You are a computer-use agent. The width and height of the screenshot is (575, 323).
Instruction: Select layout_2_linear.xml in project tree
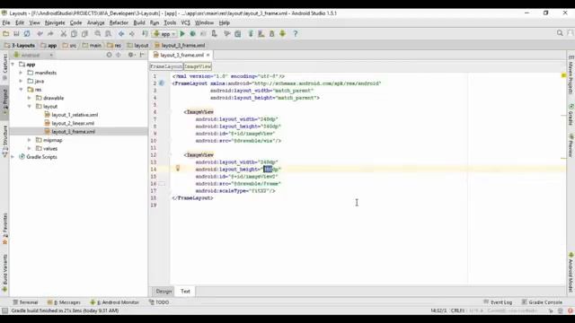click(x=73, y=123)
